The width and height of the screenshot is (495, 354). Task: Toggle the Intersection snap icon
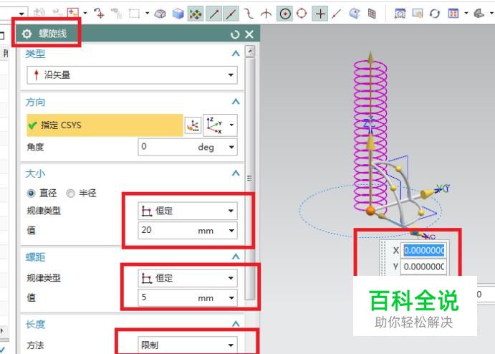point(266,14)
